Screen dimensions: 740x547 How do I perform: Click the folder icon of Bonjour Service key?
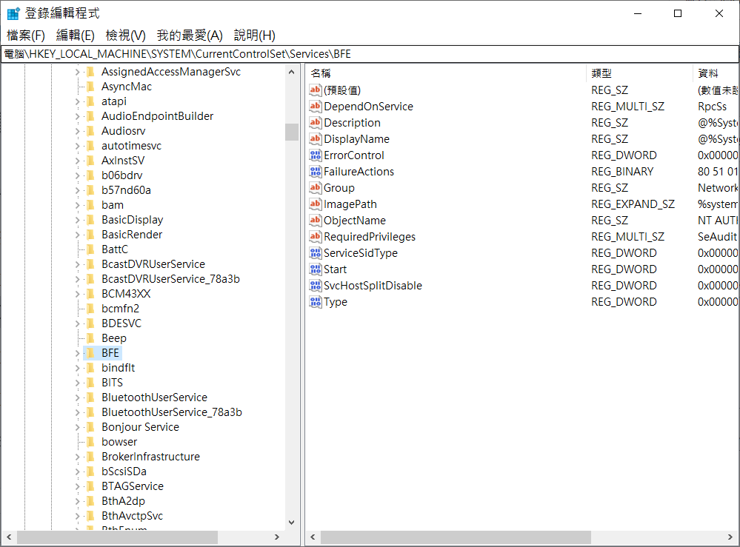point(90,427)
